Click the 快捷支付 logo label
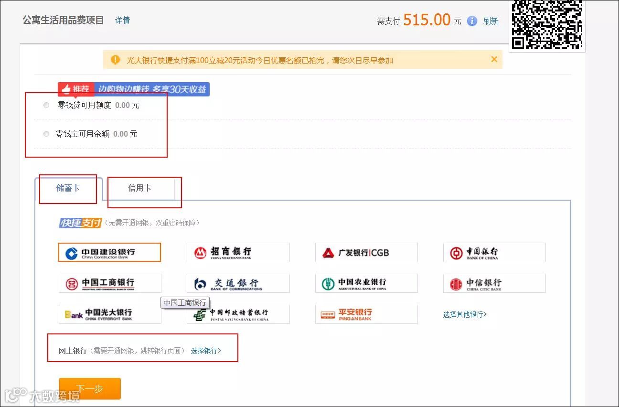 80,223
